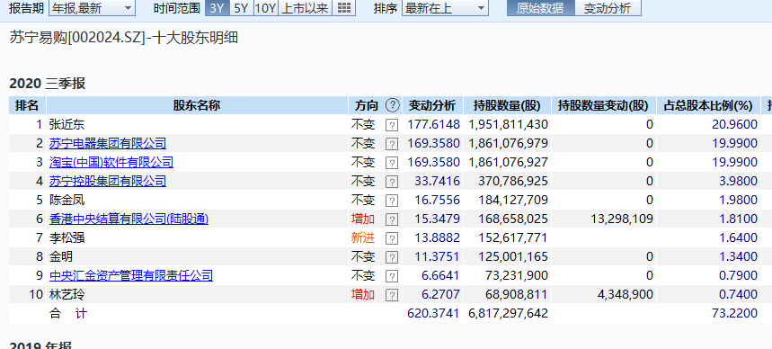The height and width of the screenshot is (349, 772).
Task: Open the 苏宁控股集团有限公司 link
Action: 108,181
